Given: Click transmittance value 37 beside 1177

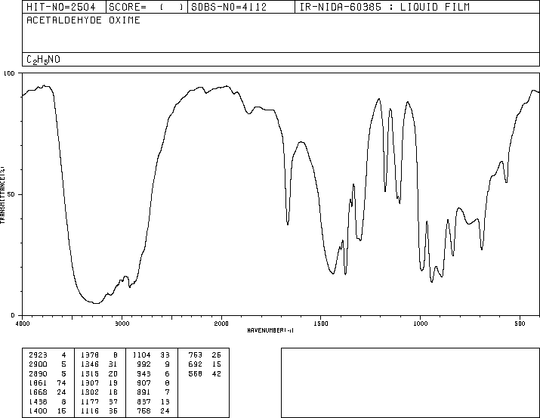Looking at the screenshot, I should [113, 401].
